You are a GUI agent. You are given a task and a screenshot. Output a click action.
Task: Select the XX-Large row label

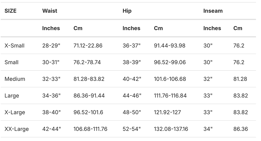tap(17, 129)
